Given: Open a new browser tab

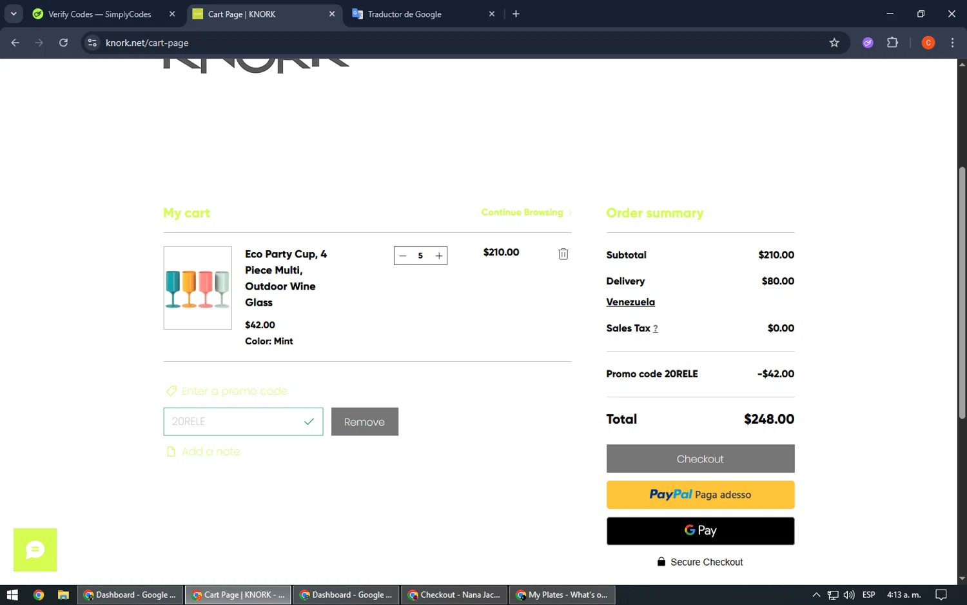Looking at the screenshot, I should pos(516,14).
